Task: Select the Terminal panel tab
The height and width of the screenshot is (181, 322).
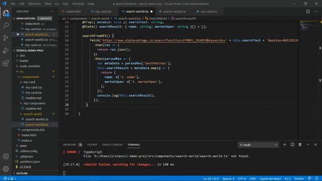Action: click(x=133, y=145)
